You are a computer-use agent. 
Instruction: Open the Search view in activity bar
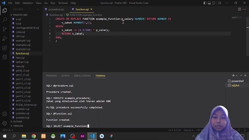pyautogui.click(x=5, y=20)
